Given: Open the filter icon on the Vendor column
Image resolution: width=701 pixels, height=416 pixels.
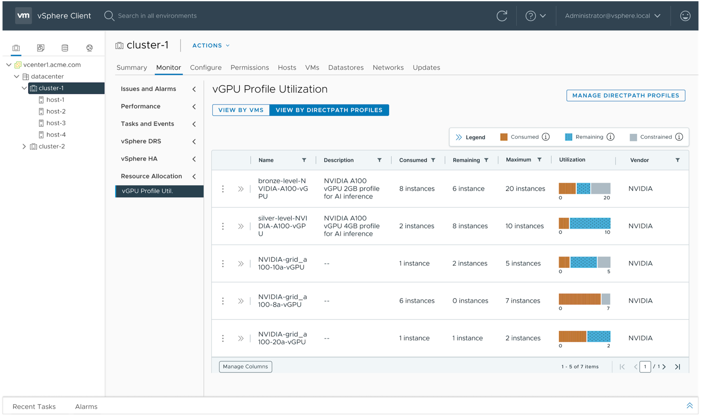Looking at the screenshot, I should 678,160.
